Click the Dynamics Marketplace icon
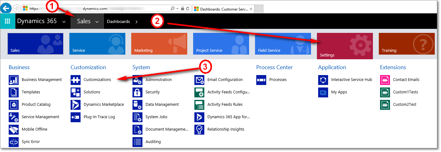The height and width of the screenshot is (152, 441). (x=76, y=105)
